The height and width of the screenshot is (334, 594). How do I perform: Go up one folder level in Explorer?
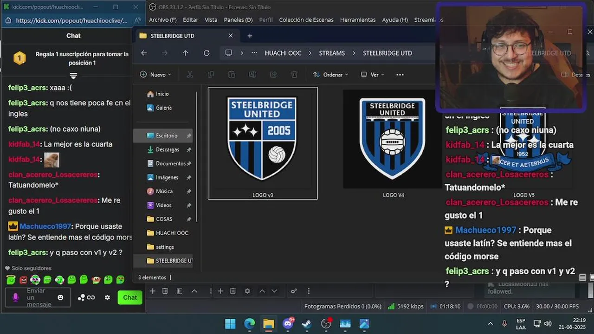point(186,53)
